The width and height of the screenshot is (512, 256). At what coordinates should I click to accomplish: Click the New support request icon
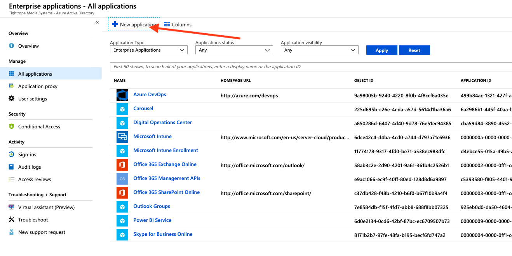tap(11, 232)
